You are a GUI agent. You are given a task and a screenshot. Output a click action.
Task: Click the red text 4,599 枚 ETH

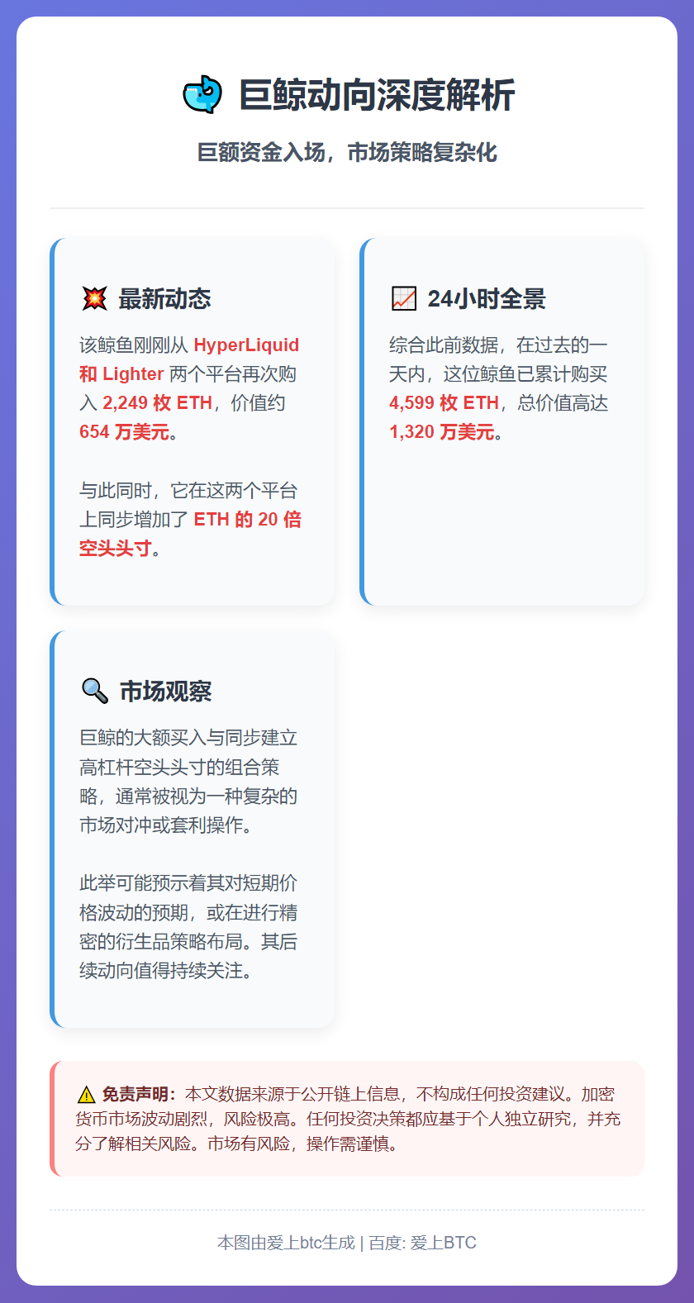coord(444,403)
